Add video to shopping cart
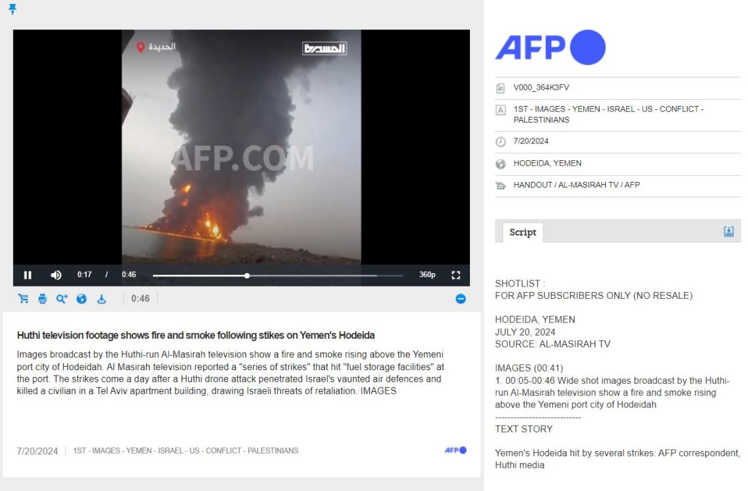The image size is (748, 491). 23,299
